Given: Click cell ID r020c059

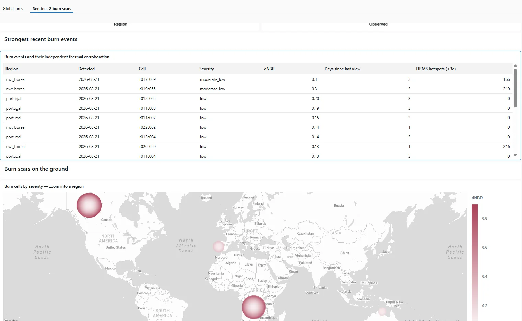Looking at the screenshot, I should (148, 147).
